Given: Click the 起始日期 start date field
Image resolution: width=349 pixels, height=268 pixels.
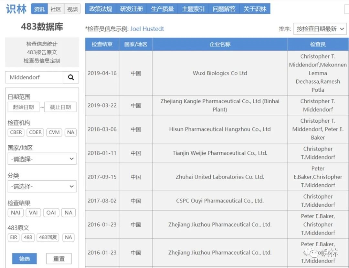Looking at the screenshot, I should (x=23, y=107).
